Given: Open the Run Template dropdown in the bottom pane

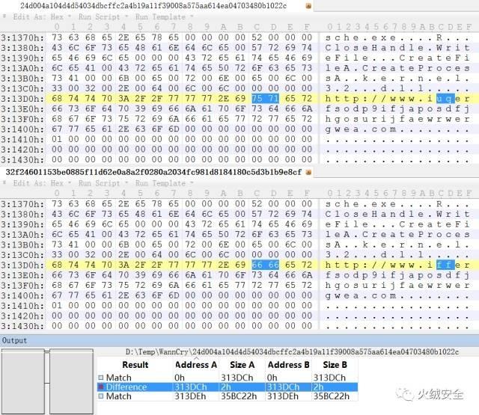Looking at the screenshot, I should [164, 183].
